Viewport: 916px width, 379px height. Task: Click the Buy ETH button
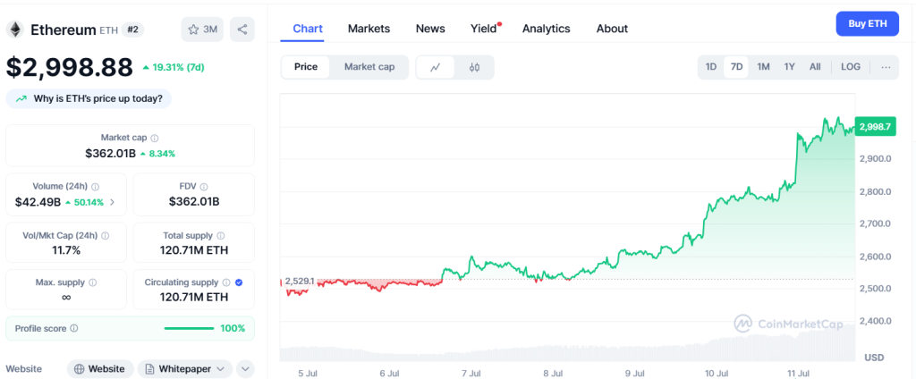pos(868,24)
